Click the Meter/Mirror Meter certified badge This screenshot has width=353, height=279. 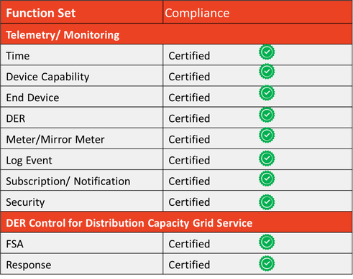pyautogui.click(x=267, y=136)
